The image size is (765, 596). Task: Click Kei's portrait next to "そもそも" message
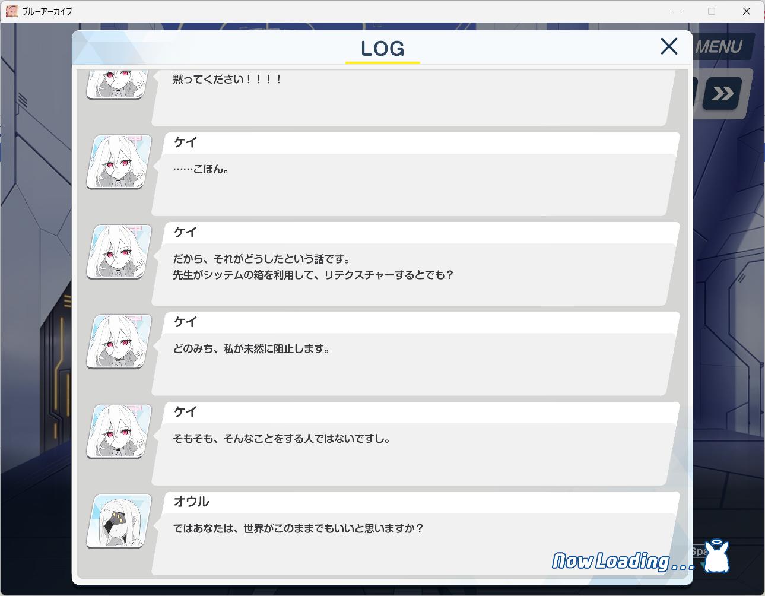coord(119,431)
